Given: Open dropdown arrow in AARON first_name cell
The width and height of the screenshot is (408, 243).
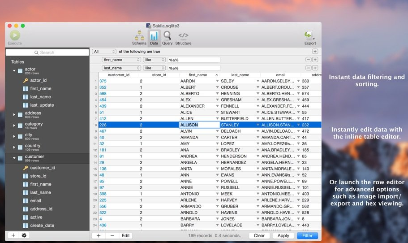Looking at the screenshot, I should point(217,81).
